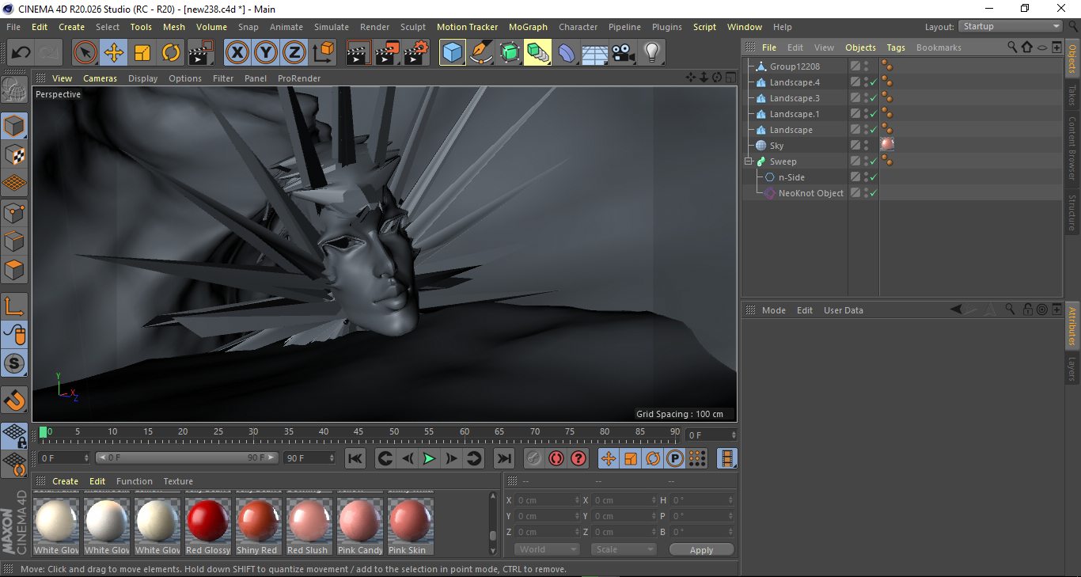Screen dimensions: 1081x577
Task: Open the viewport Display menu
Action: tap(143, 78)
